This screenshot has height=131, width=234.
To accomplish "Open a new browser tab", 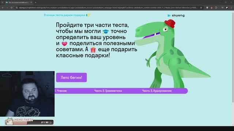I will click(35, 3).
